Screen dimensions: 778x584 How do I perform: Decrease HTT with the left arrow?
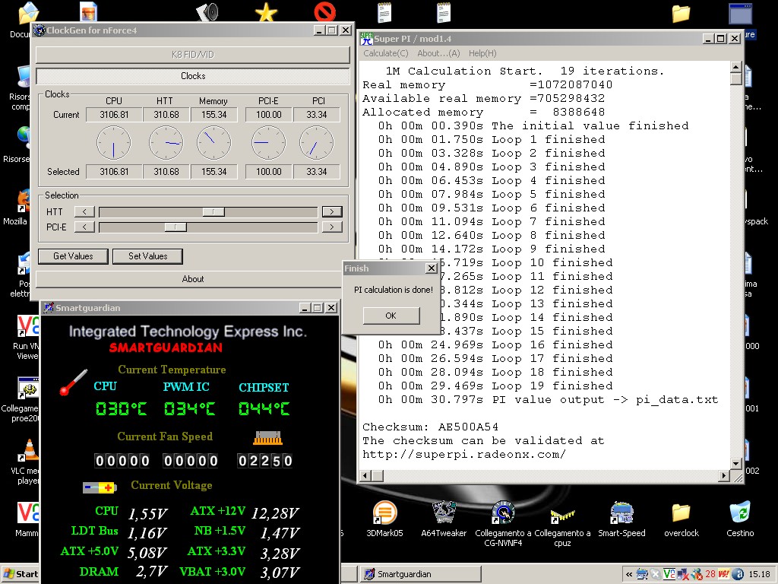tap(84, 211)
